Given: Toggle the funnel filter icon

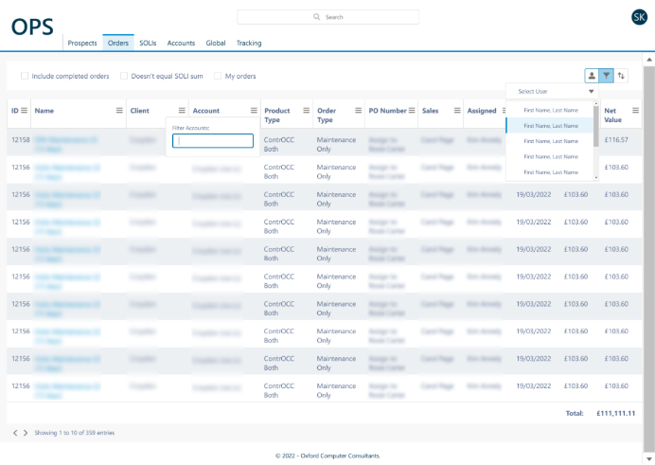Looking at the screenshot, I should click(606, 76).
